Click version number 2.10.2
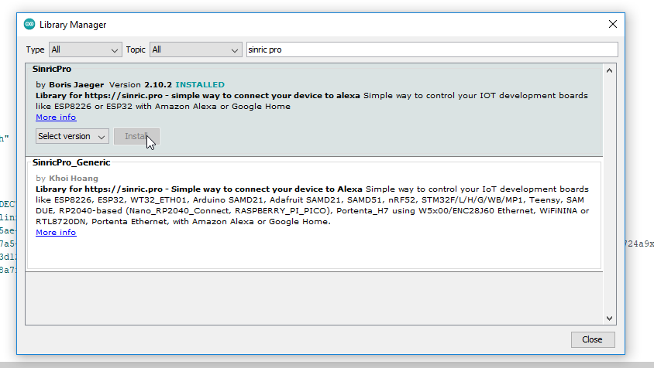 coord(158,84)
